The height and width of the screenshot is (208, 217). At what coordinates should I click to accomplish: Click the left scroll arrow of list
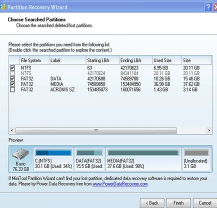12,130
